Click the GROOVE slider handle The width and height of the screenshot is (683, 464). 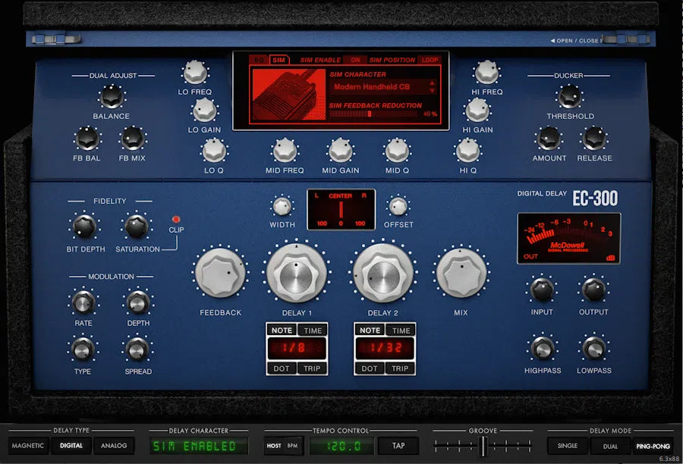click(483, 446)
